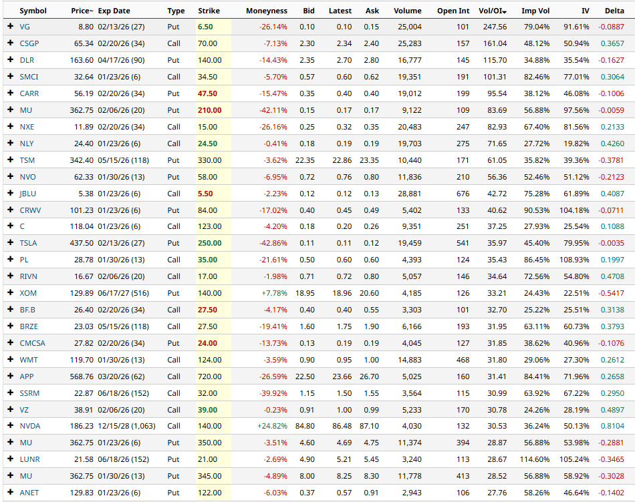Expand the TSLA row plus icon

point(11,243)
